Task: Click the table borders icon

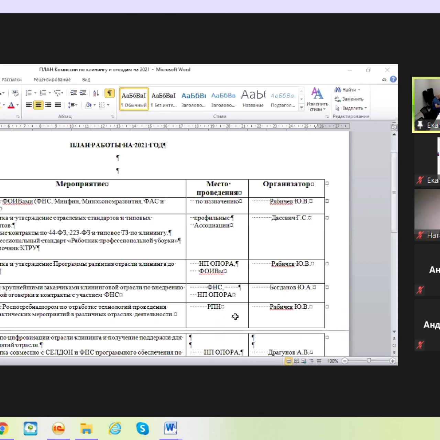Action: pyautogui.click(x=102, y=105)
